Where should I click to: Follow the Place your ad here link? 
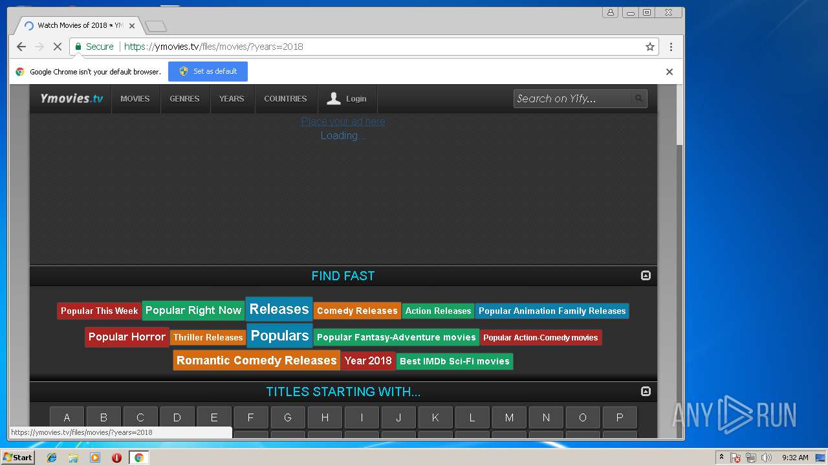click(x=343, y=122)
